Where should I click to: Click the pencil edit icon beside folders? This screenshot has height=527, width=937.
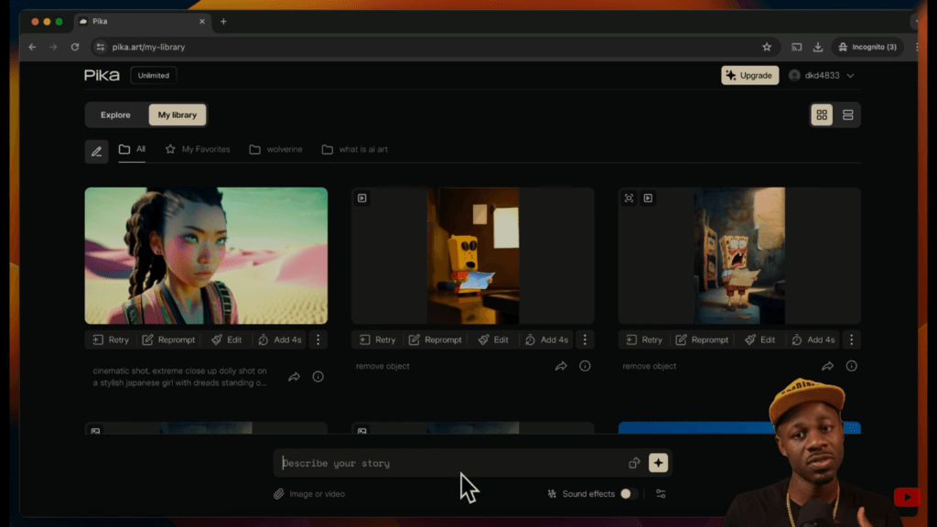[96, 151]
